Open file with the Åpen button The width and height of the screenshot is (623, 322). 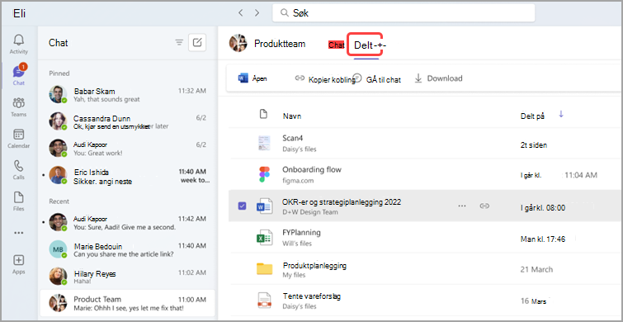253,78
